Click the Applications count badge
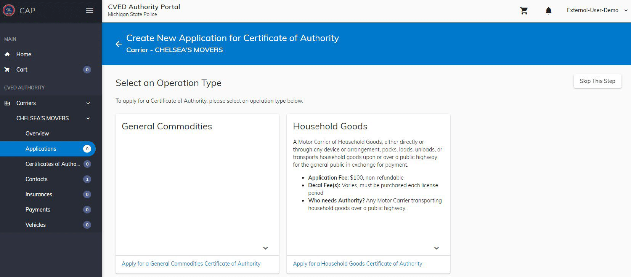 (x=87, y=149)
